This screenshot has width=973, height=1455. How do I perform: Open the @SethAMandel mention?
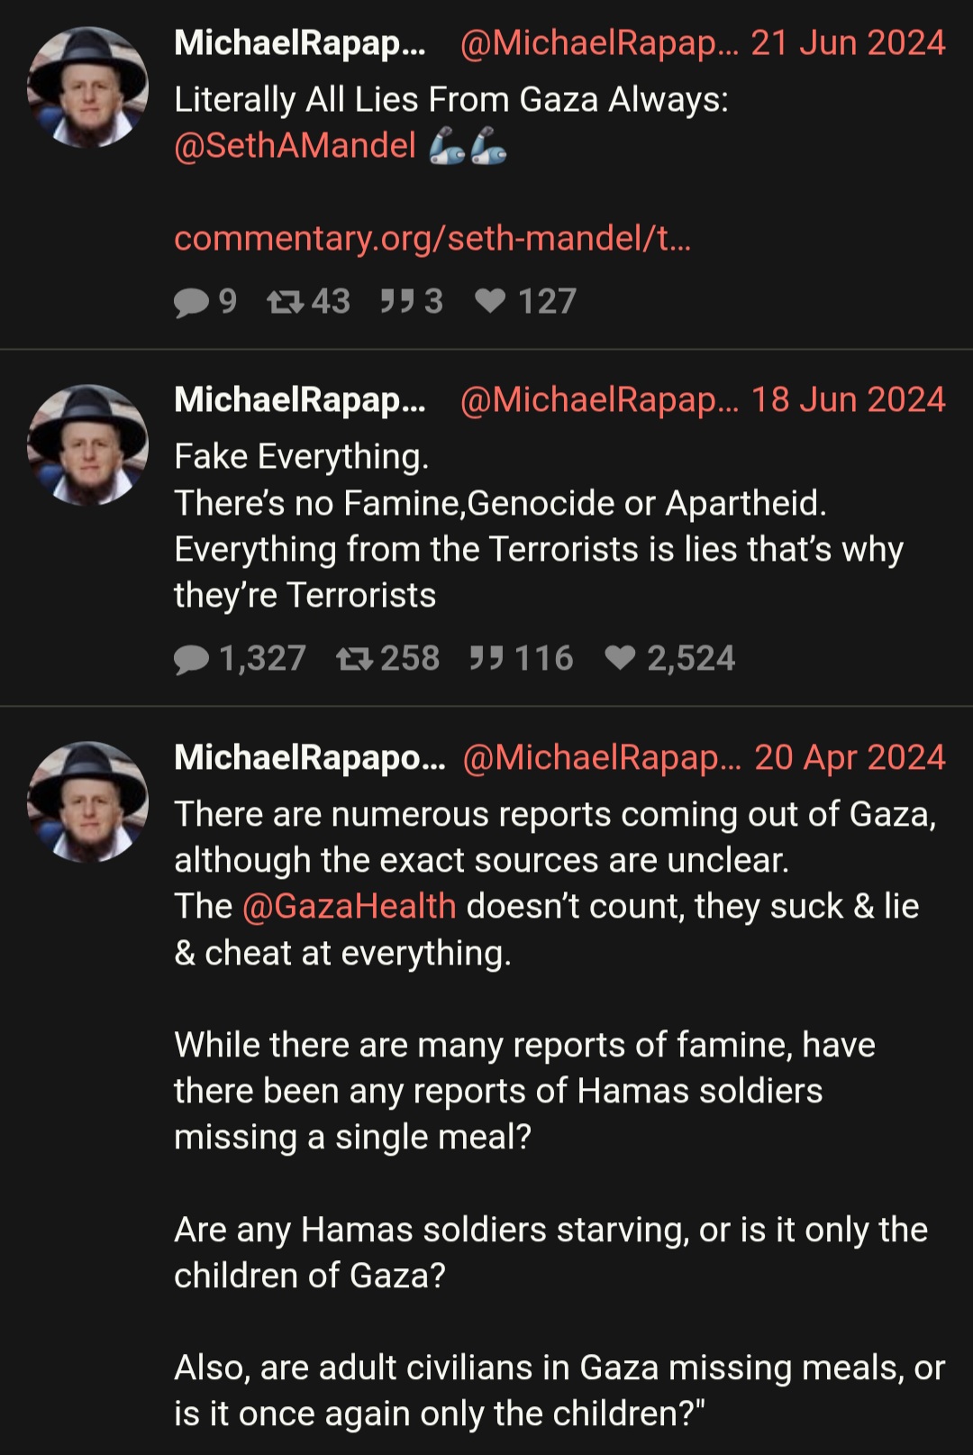(295, 145)
